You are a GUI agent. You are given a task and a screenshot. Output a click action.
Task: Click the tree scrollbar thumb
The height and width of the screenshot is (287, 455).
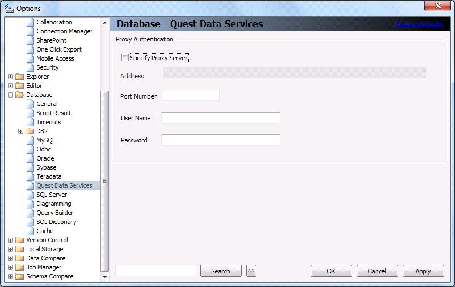click(105, 182)
